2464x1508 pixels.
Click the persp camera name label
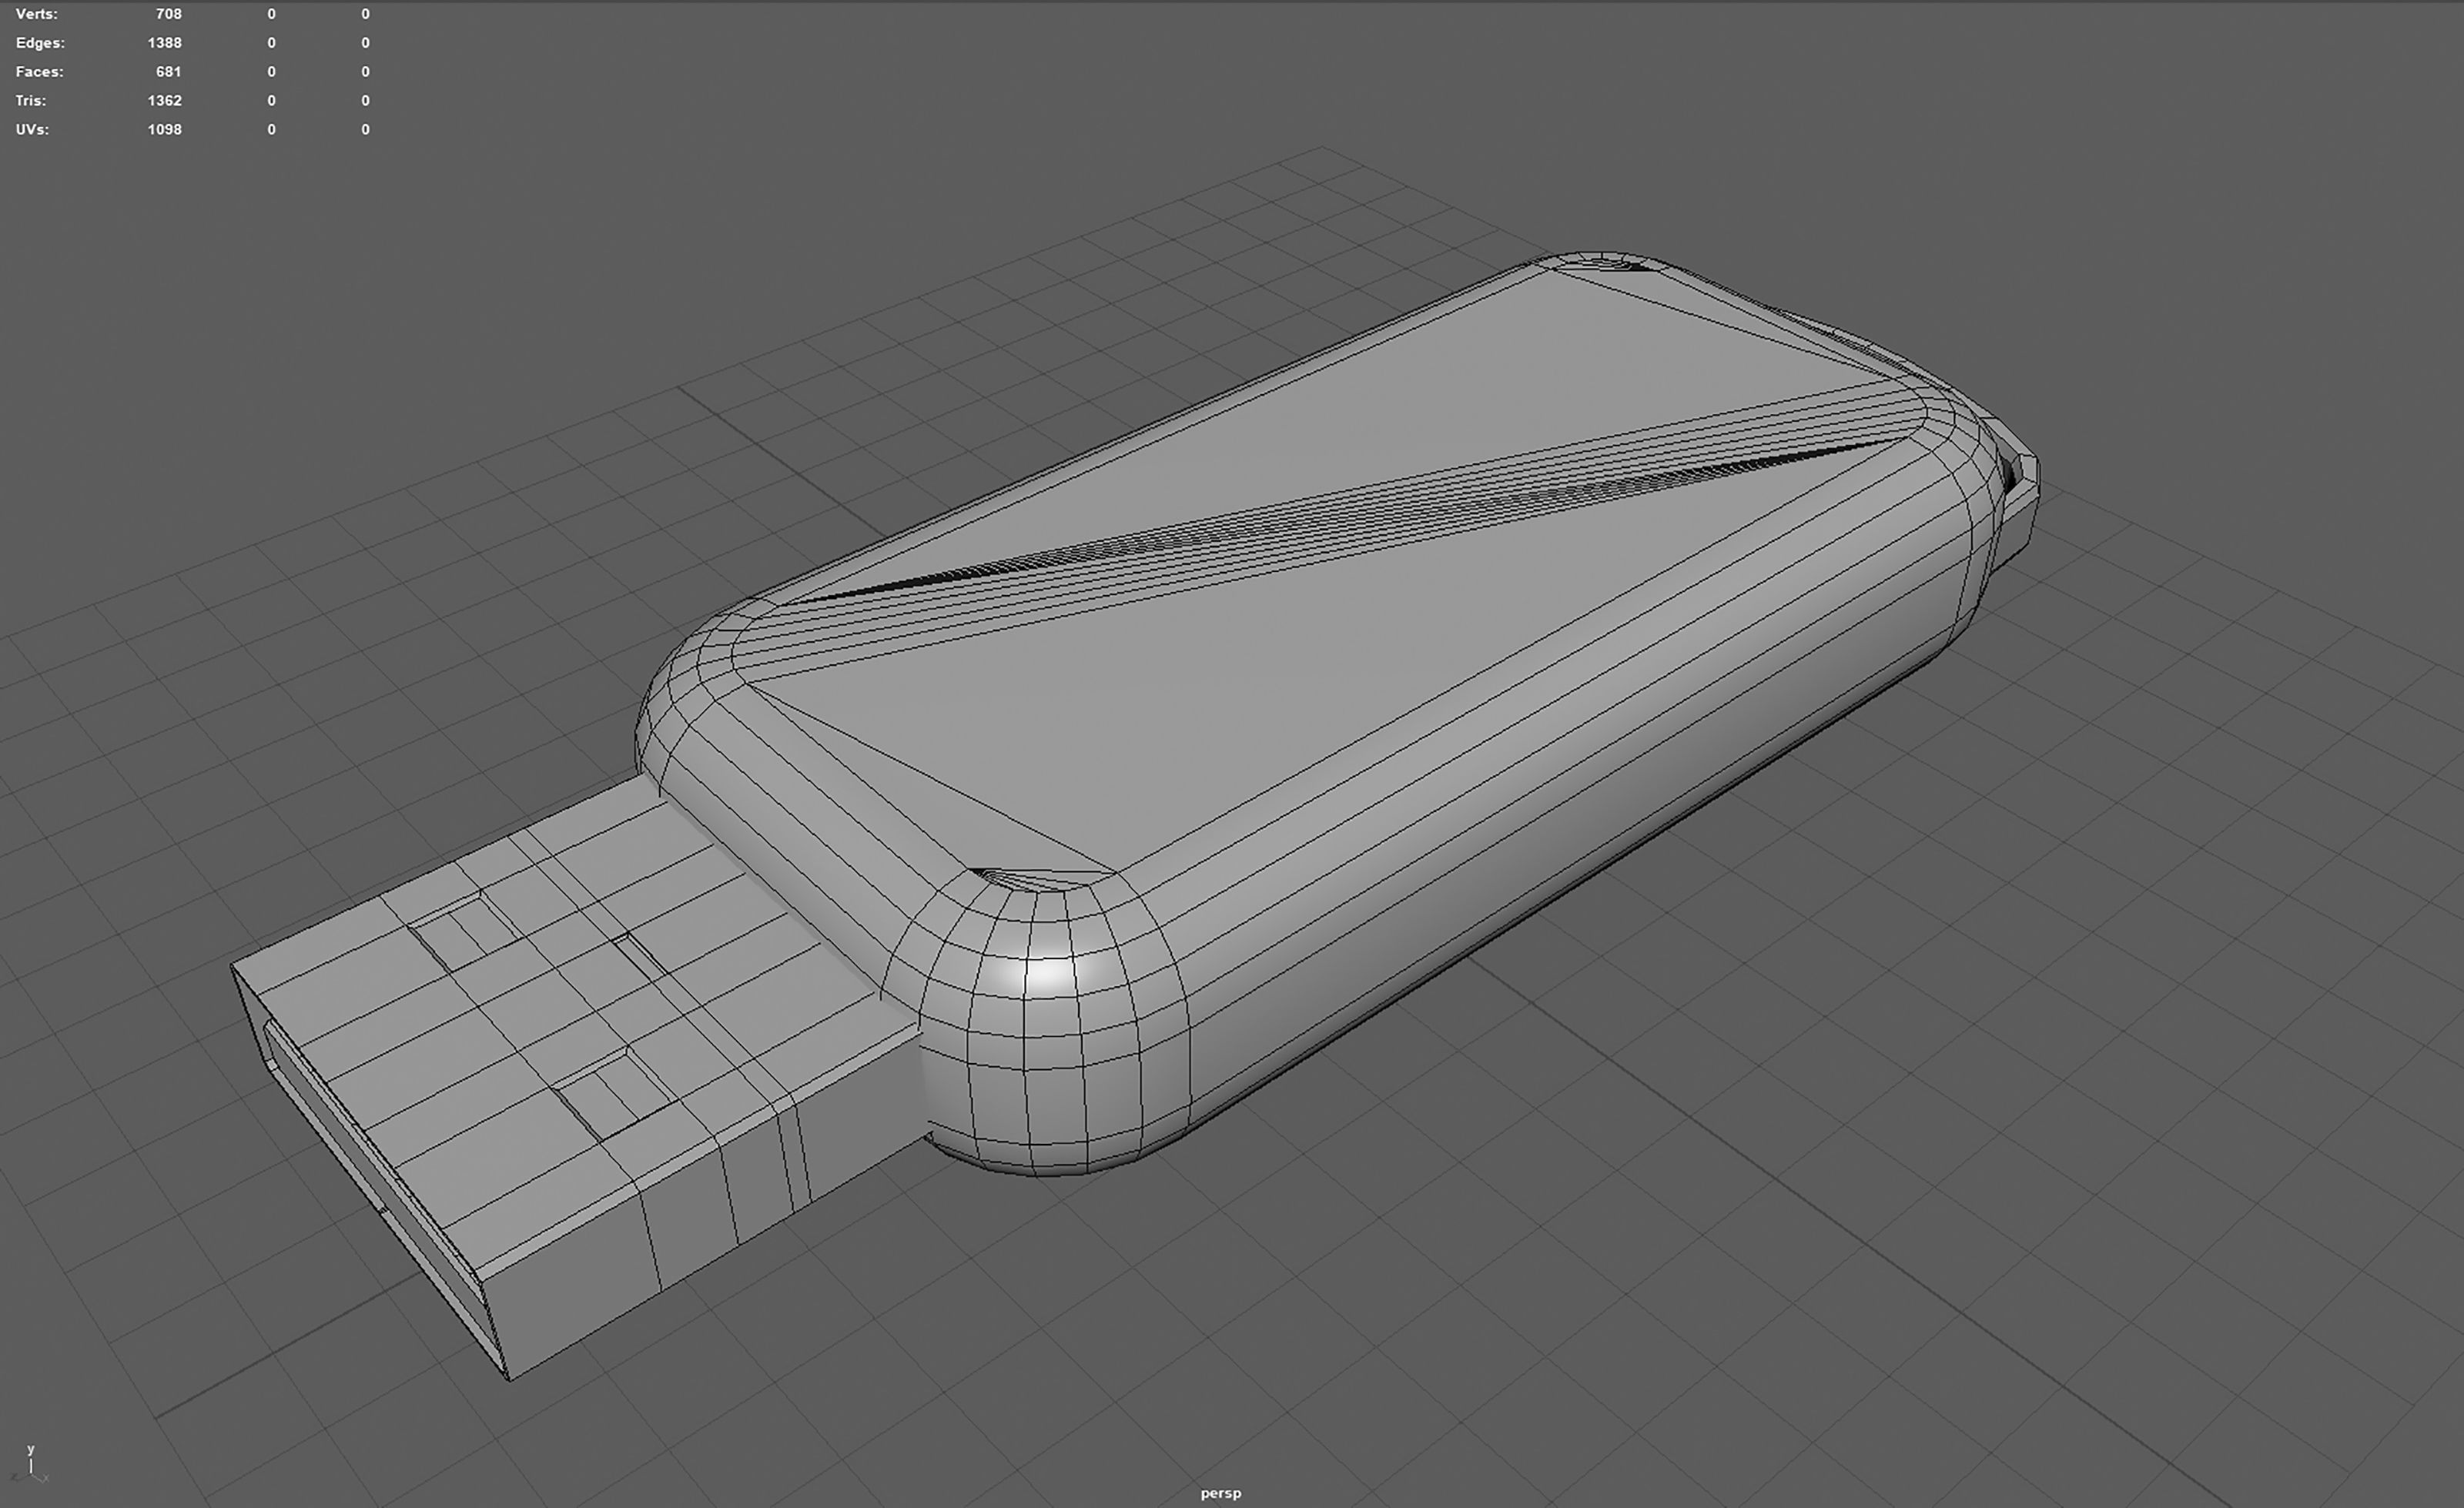(x=1221, y=1494)
